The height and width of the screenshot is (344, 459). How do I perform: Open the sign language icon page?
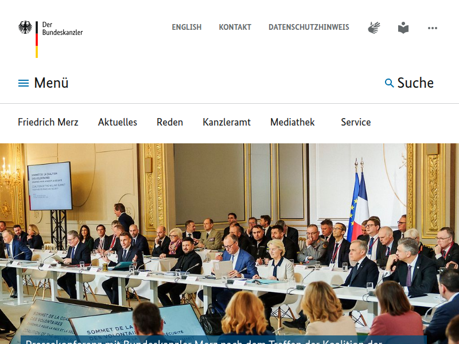click(x=374, y=28)
